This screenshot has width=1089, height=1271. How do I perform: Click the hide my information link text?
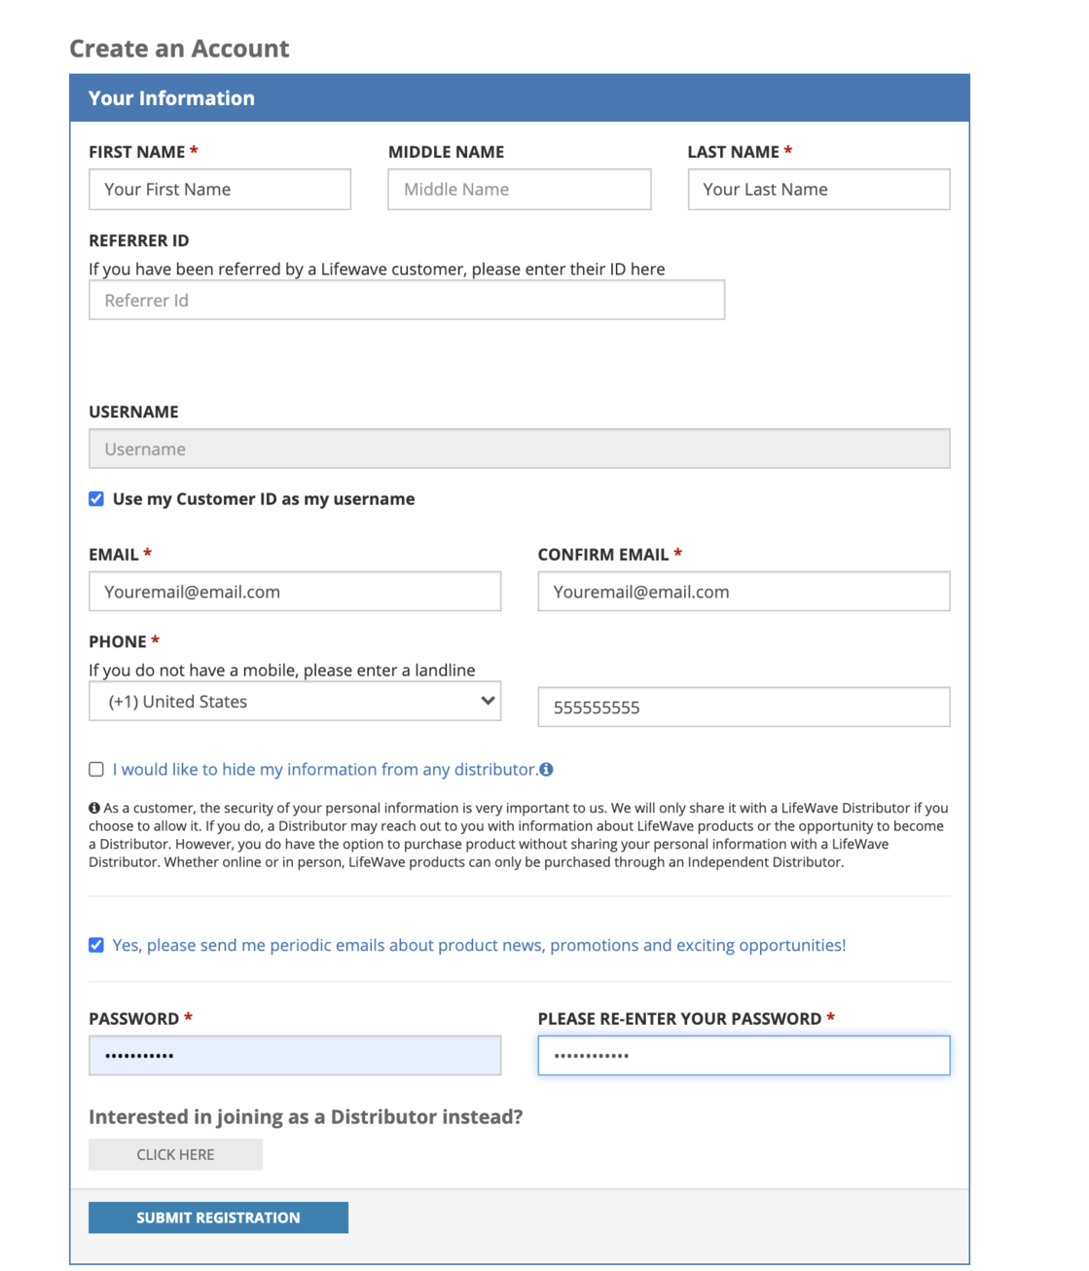pos(324,770)
